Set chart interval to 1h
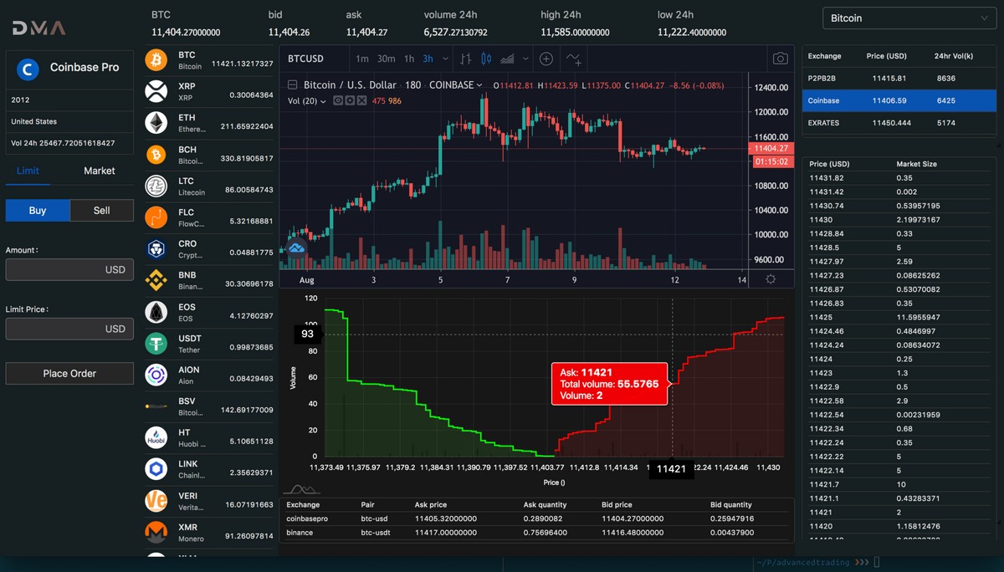The height and width of the screenshot is (572, 1004). coord(409,59)
